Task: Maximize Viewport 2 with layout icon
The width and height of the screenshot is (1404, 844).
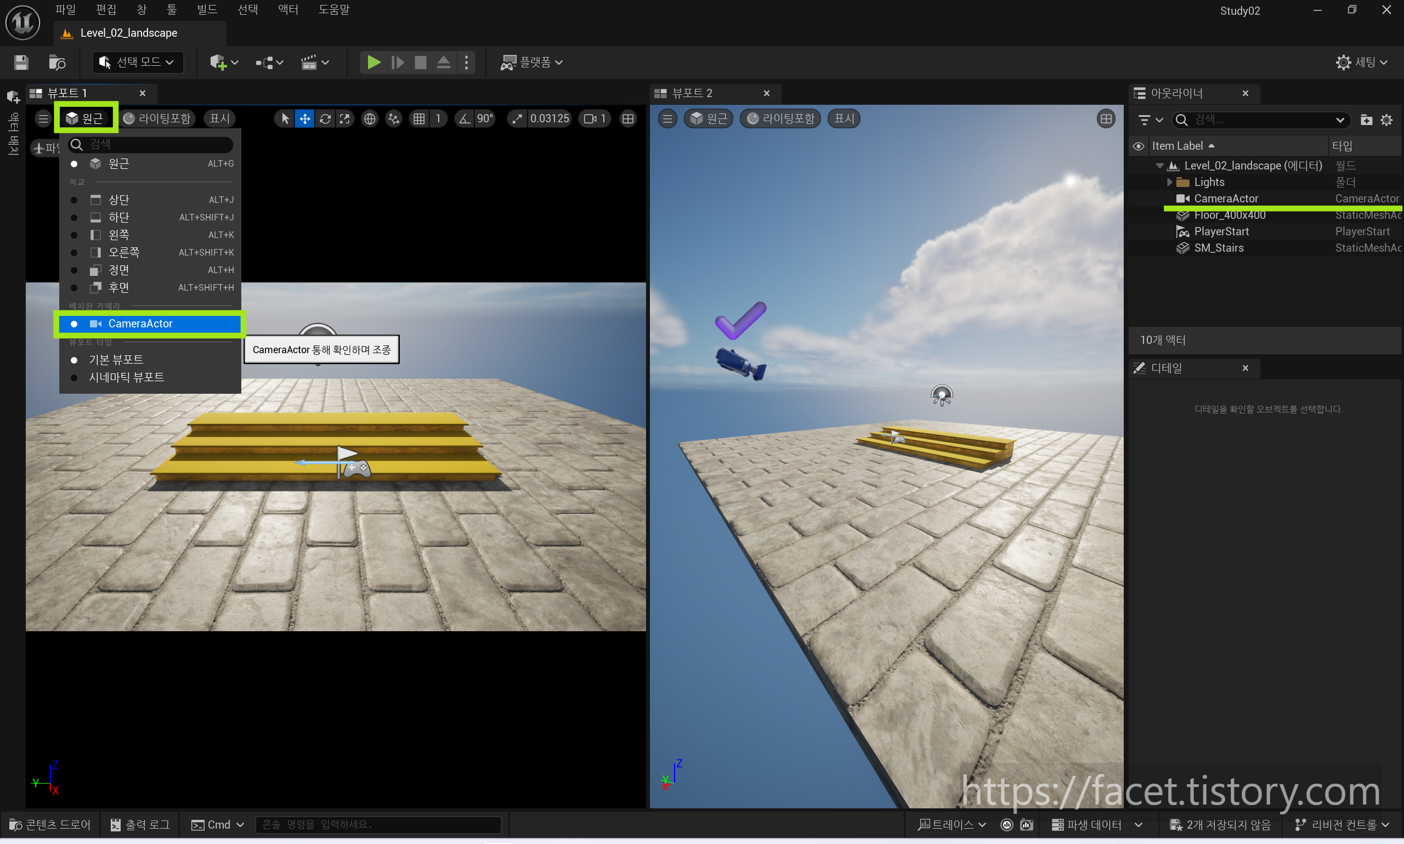Action: coord(1106,118)
